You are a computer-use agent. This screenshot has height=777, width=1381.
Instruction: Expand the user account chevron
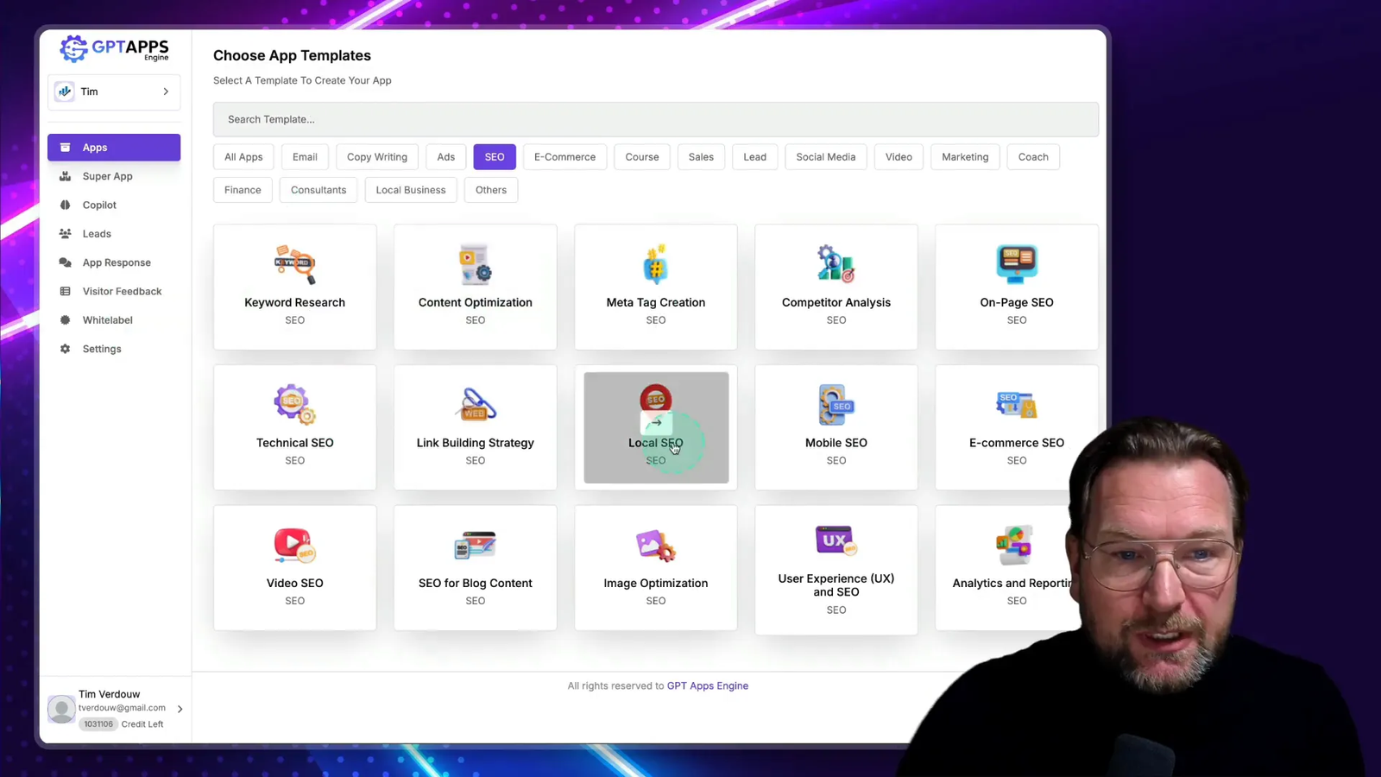[x=180, y=709]
